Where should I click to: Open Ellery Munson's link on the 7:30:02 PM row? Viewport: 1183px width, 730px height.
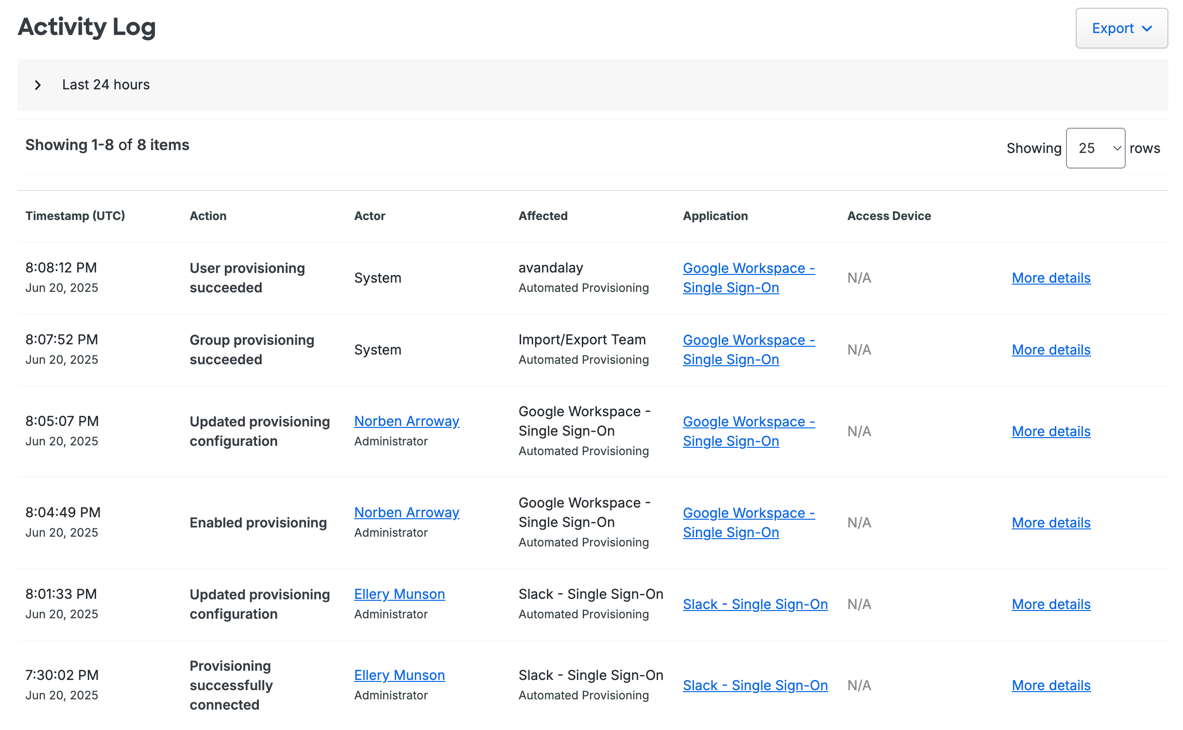399,675
